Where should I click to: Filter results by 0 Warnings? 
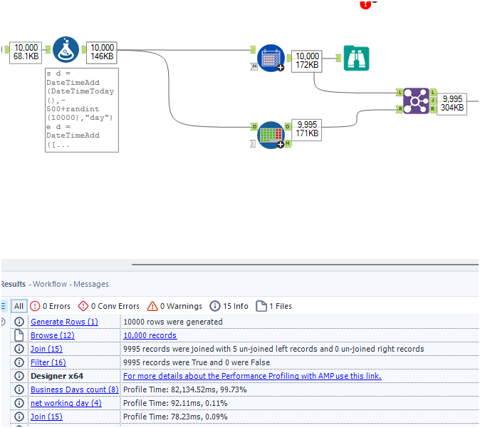174,306
